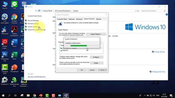Launch PowerPoint desktop shortcut
This screenshot has width=175, height=98.
pyautogui.click(x=14, y=68)
